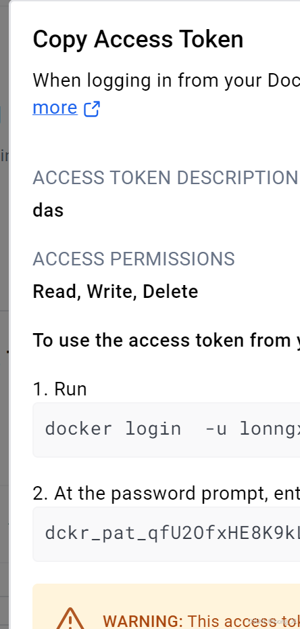Click the "2. At the password prompt" step
The height and width of the screenshot is (629, 300).
tap(166, 494)
